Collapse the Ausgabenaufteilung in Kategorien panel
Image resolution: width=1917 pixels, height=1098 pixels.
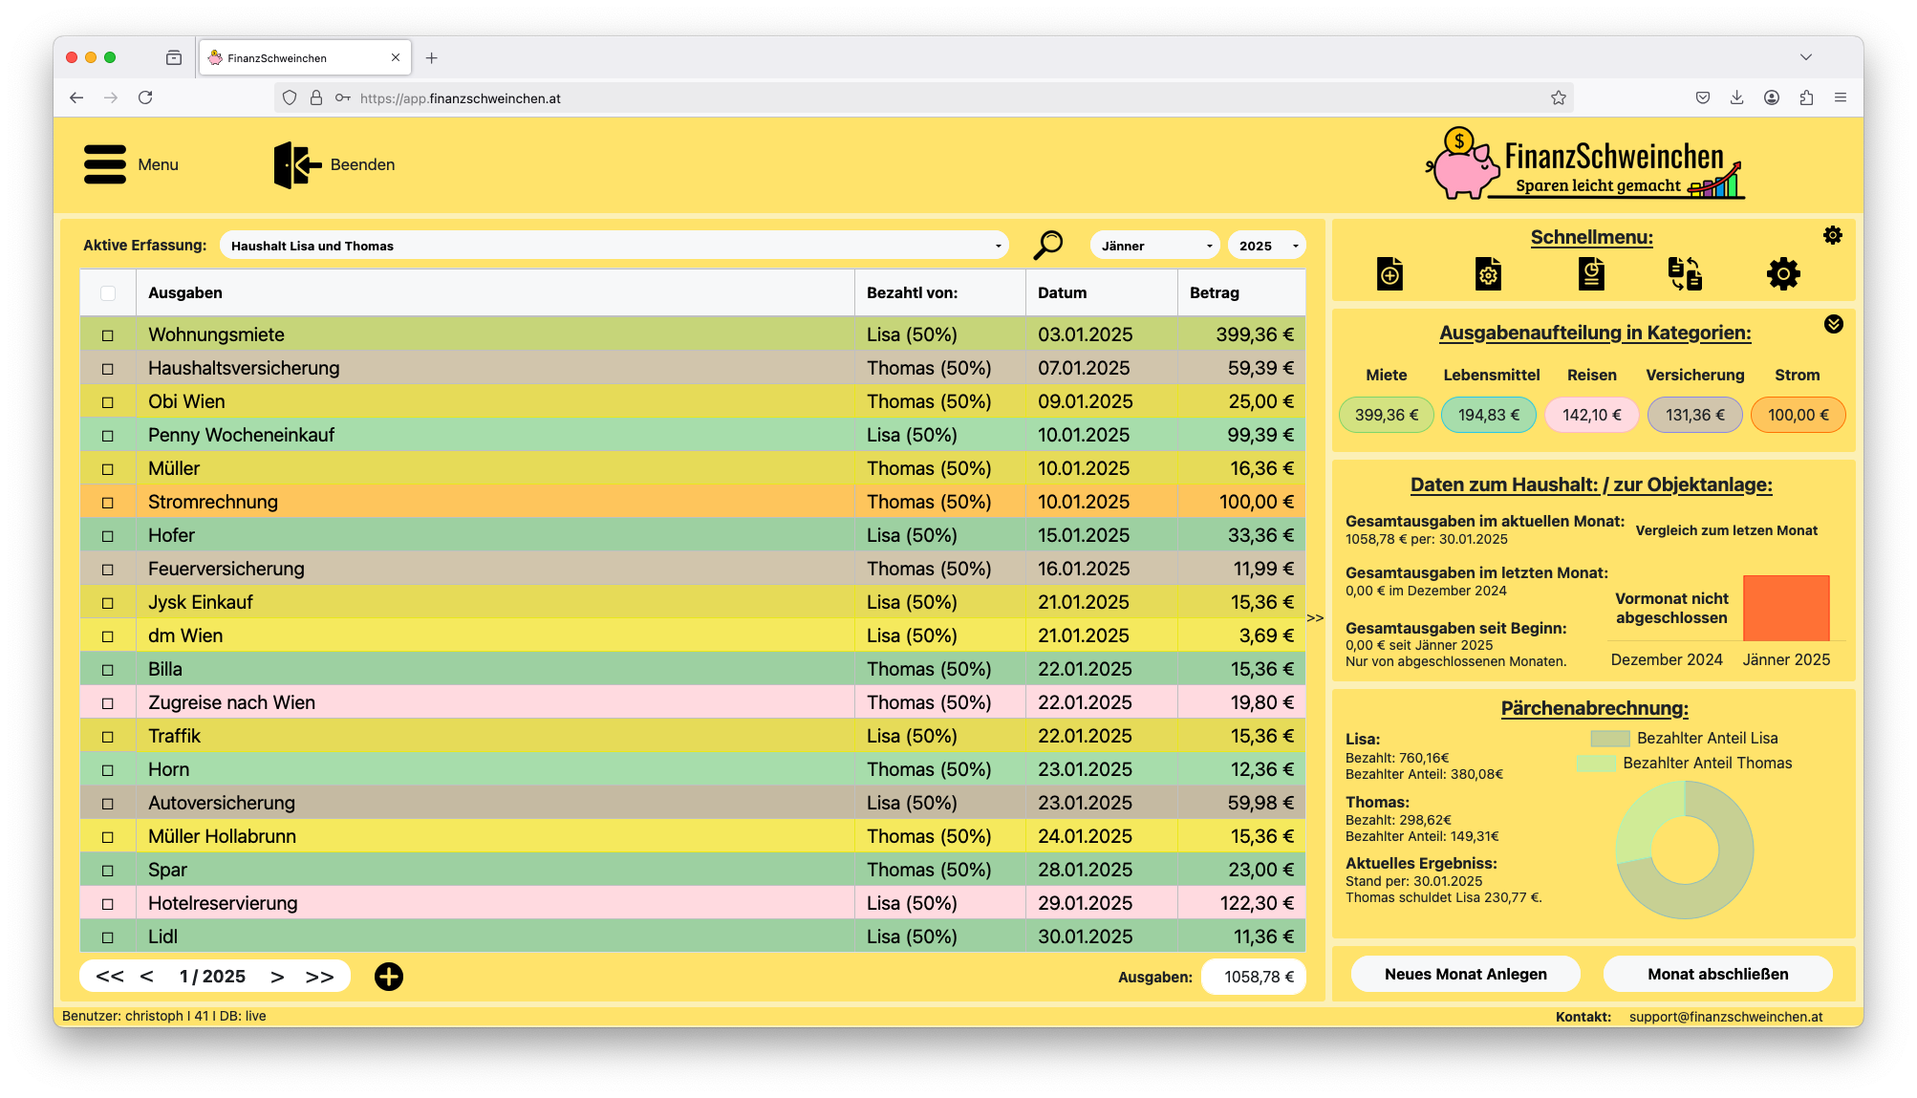click(1833, 324)
